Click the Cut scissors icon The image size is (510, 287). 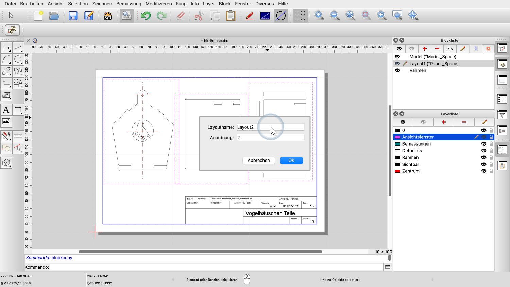click(199, 16)
